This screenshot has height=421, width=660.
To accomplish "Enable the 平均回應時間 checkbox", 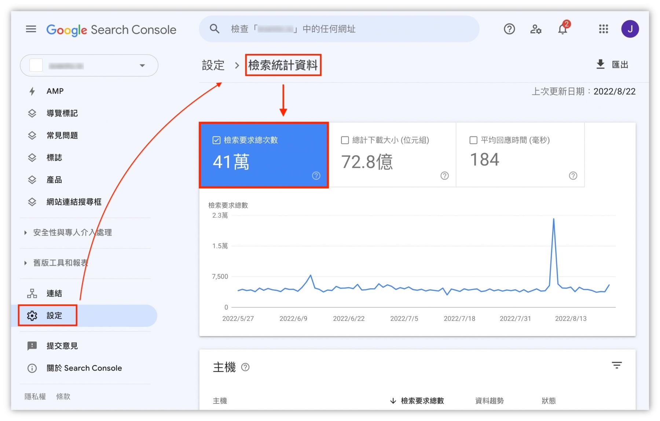I will 473,140.
